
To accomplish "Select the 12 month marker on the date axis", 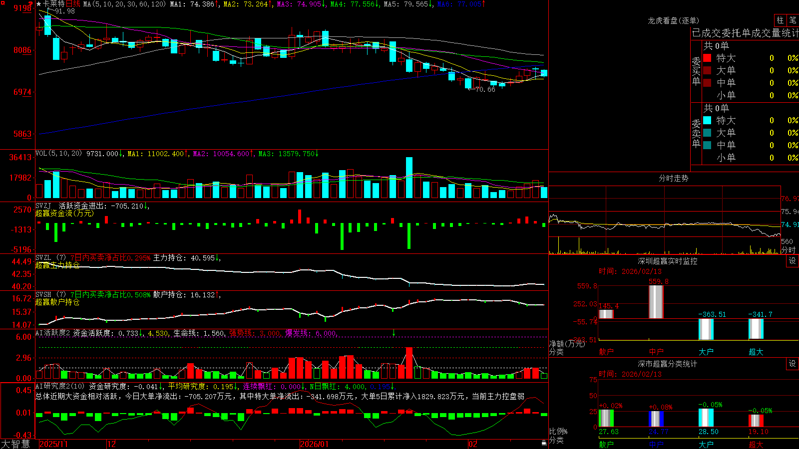I will (112, 444).
